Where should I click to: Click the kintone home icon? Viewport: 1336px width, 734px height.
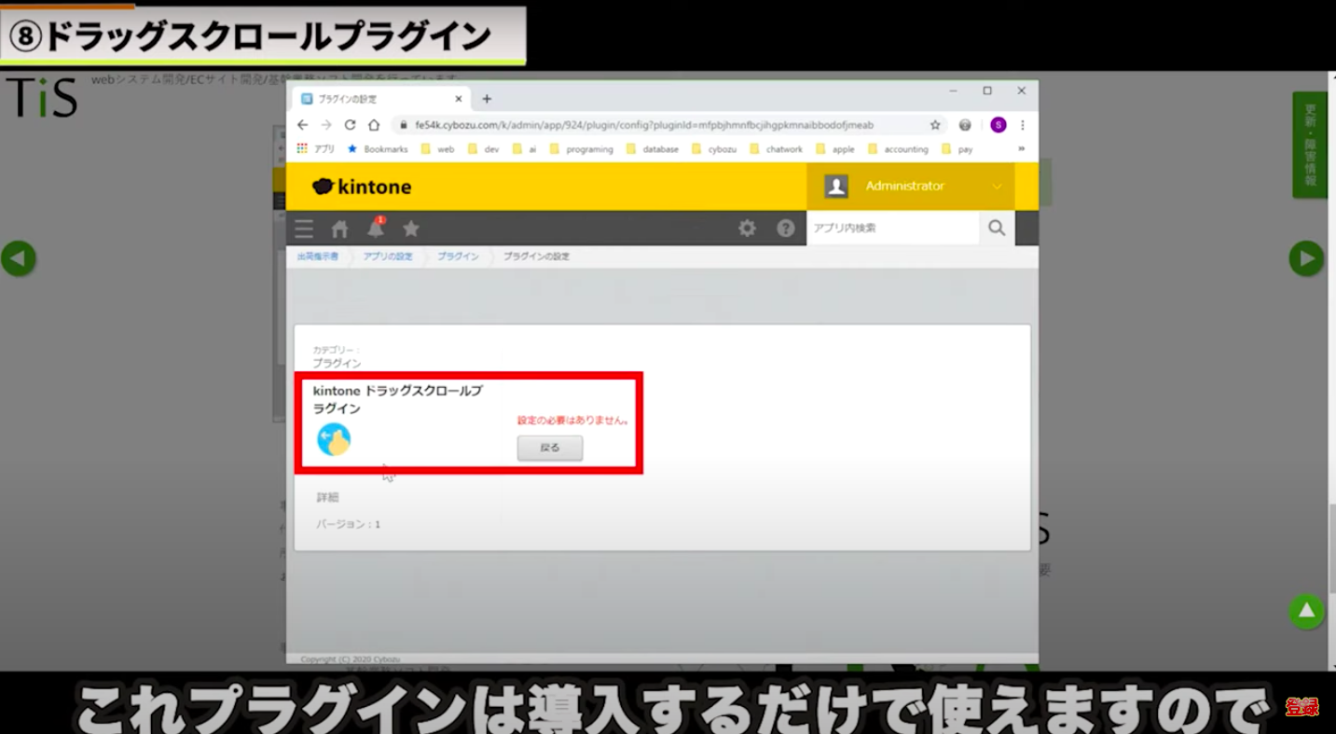point(340,229)
